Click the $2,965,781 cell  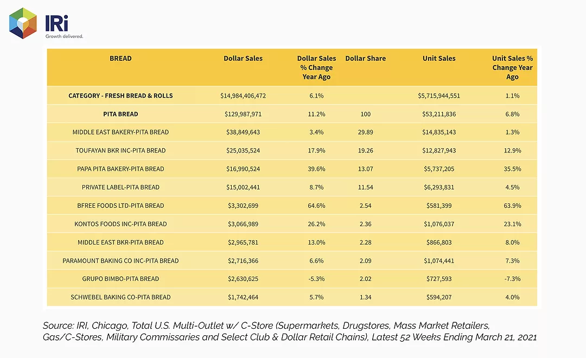click(243, 242)
